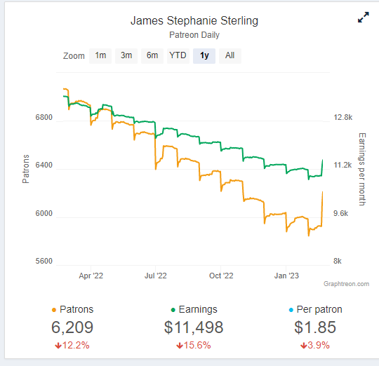Image resolution: width=379 pixels, height=366 pixels.
Task: Open the Graphtreon.com credit link
Action: tap(347, 284)
